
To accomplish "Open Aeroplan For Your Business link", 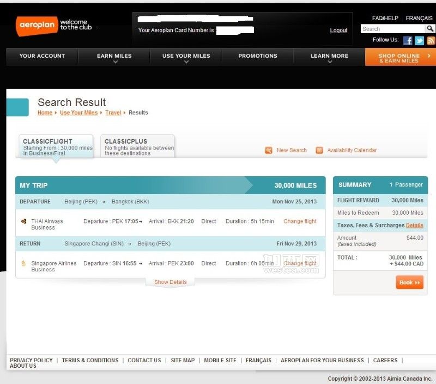I will point(322,360).
